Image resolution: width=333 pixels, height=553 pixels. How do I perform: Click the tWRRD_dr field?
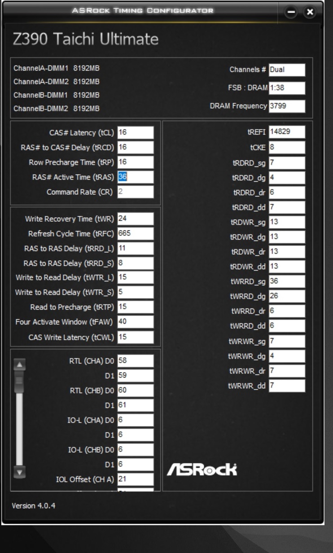[x=287, y=311]
